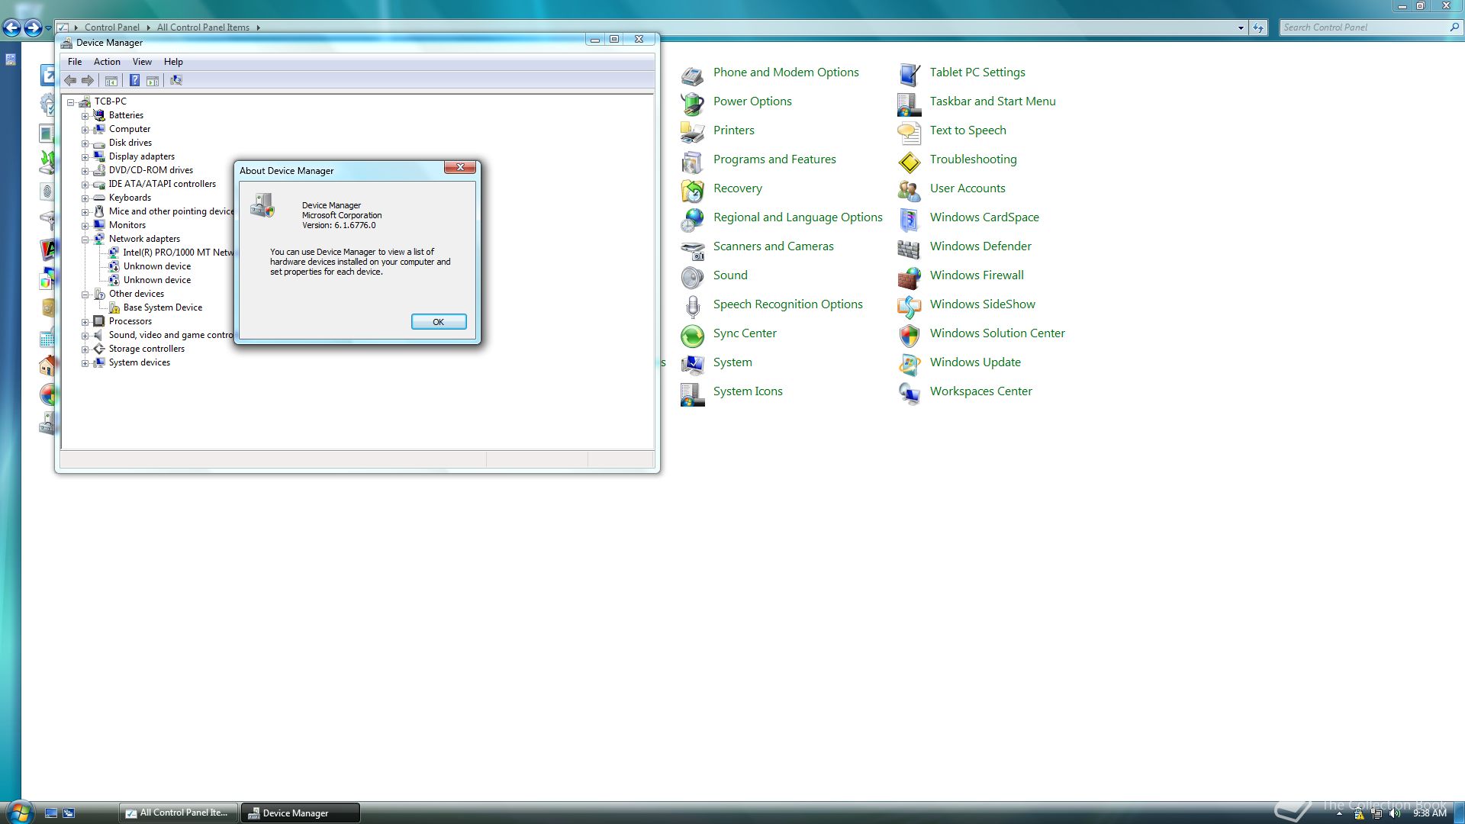Click the Recovery icon
The image size is (1465, 824).
pyautogui.click(x=692, y=191)
